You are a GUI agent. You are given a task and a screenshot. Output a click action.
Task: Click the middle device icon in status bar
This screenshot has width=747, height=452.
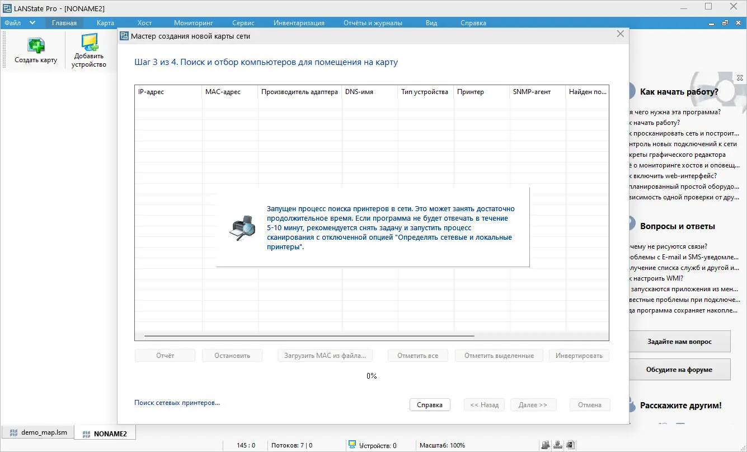point(557,445)
